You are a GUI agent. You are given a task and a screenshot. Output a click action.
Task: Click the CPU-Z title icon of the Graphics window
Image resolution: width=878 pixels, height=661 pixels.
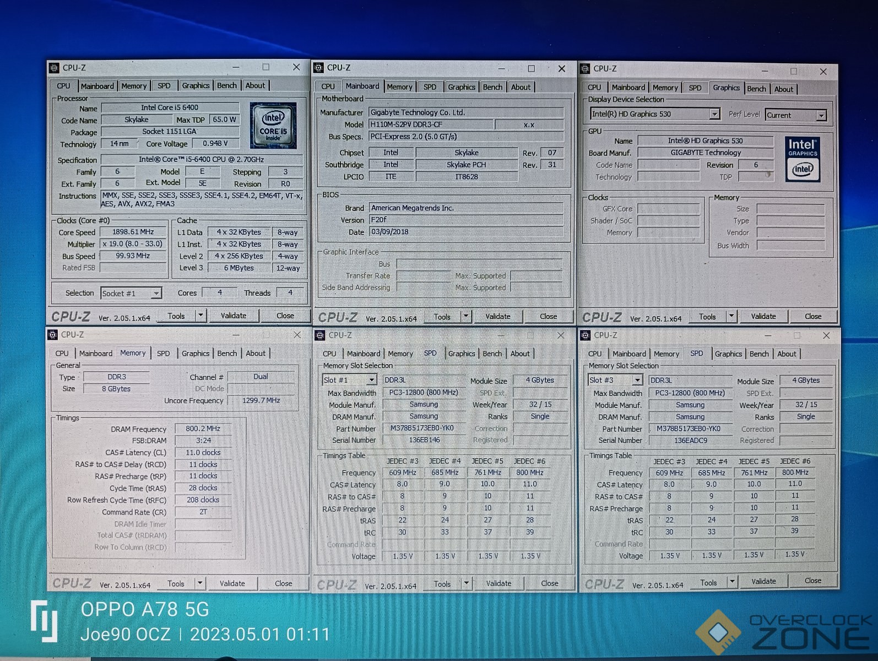(585, 69)
